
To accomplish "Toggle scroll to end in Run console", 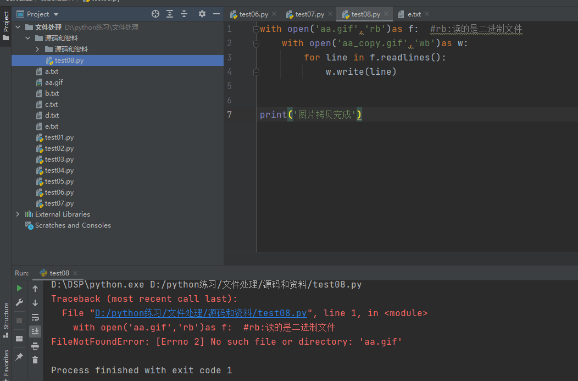I will [x=35, y=331].
